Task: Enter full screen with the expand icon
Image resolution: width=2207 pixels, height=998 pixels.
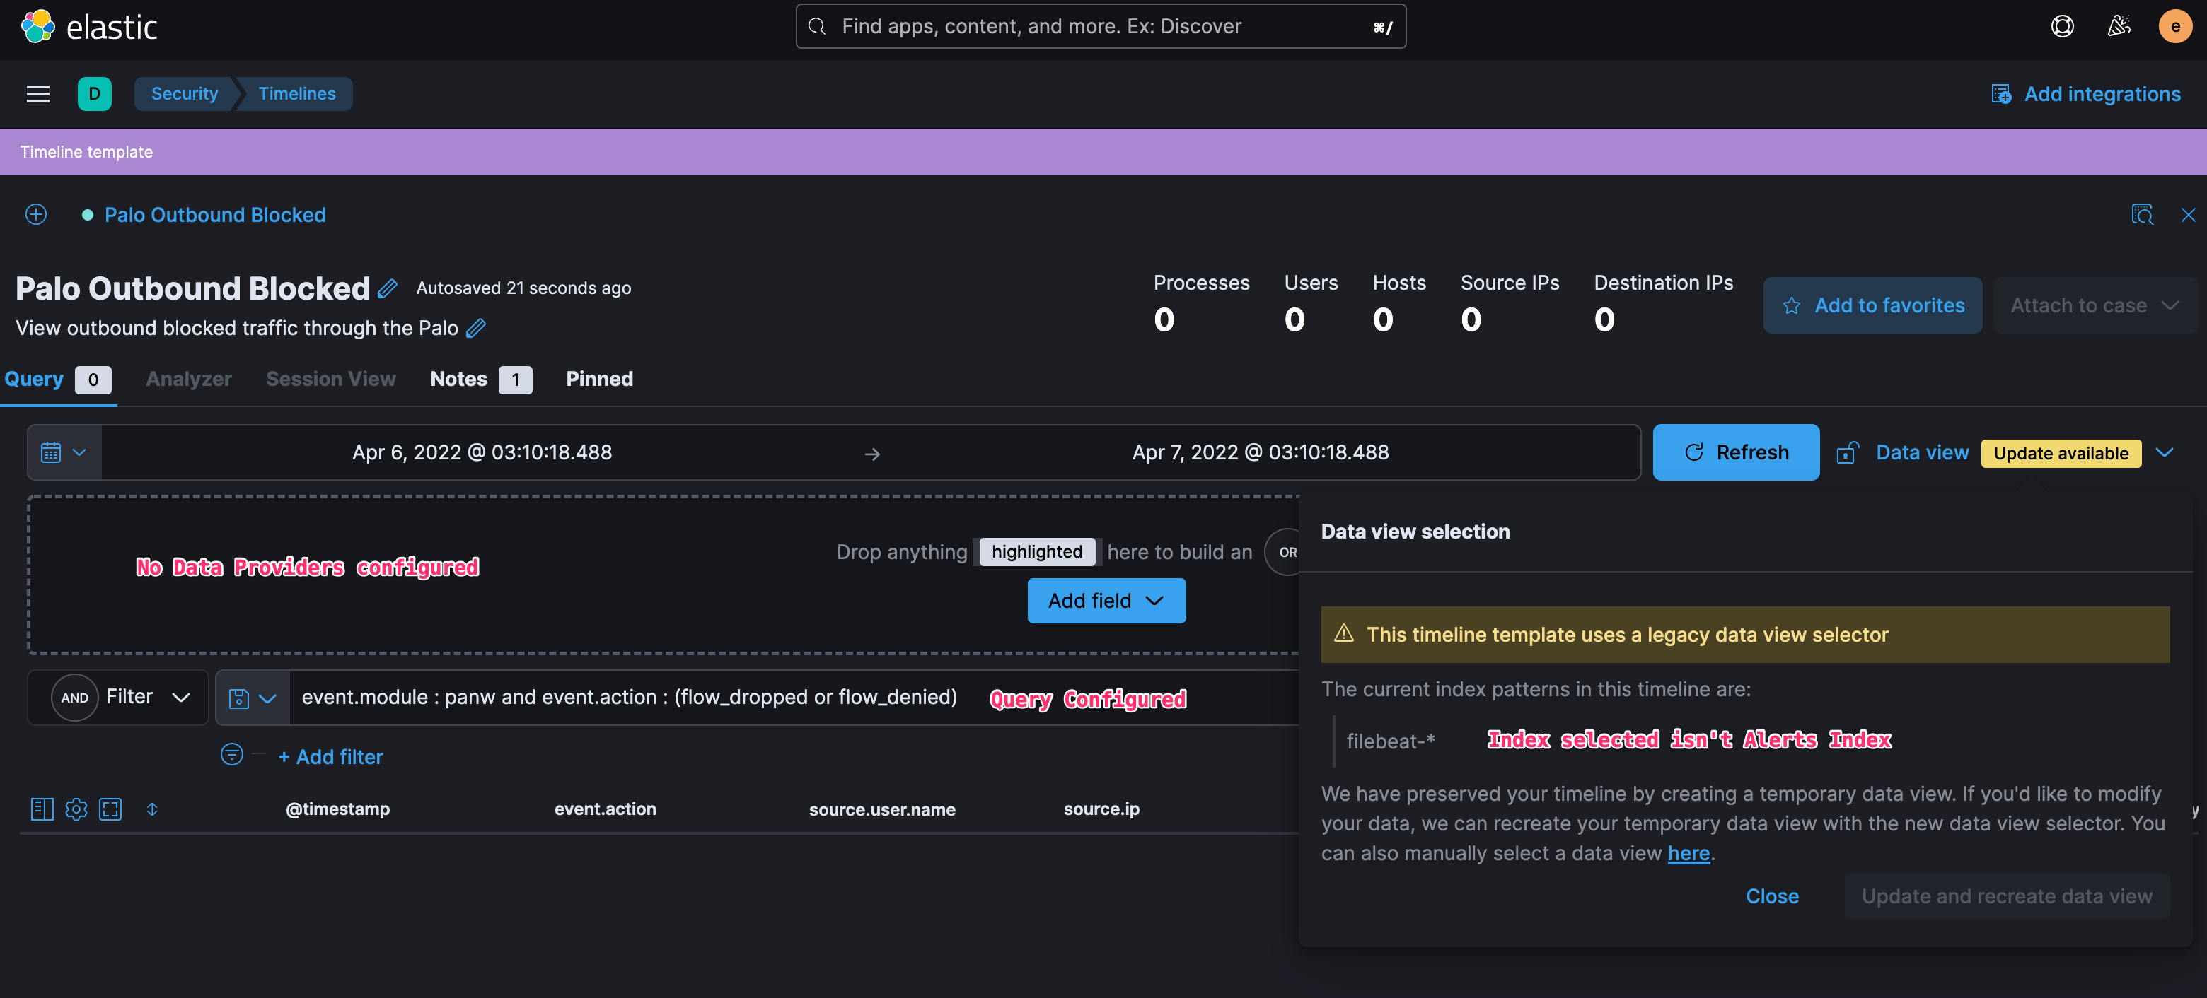Action: click(x=110, y=809)
